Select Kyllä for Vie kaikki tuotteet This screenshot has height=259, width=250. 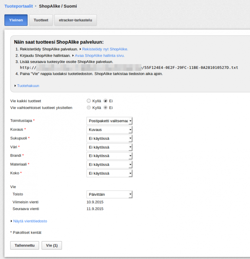89,101
